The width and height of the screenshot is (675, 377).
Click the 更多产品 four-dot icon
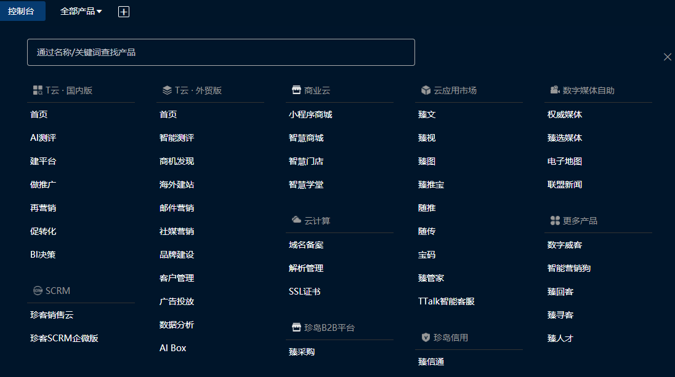coord(555,220)
